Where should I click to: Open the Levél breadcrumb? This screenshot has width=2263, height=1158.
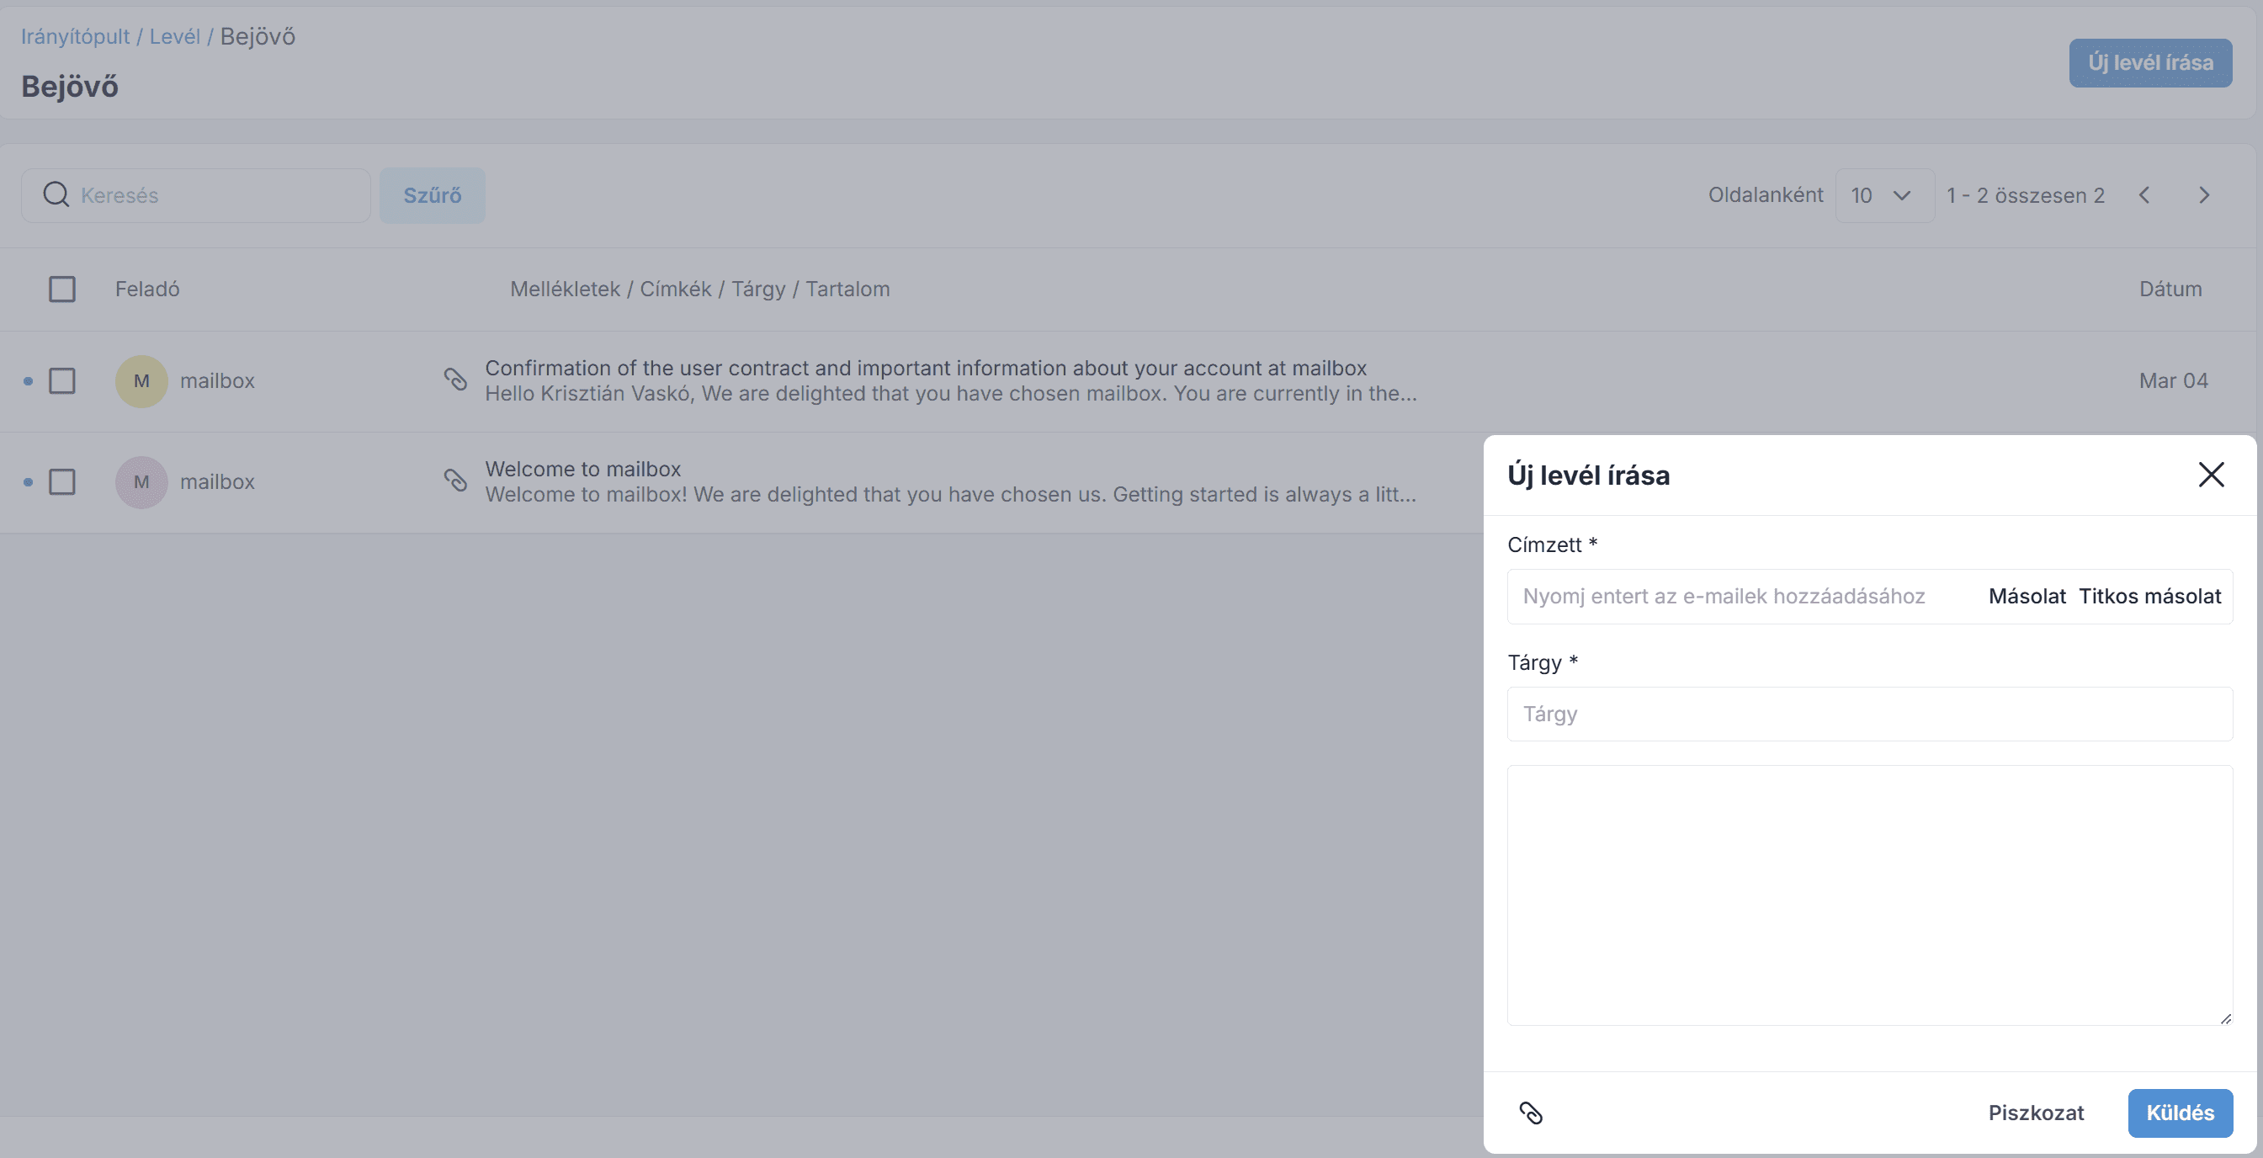click(x=175, y=37)
